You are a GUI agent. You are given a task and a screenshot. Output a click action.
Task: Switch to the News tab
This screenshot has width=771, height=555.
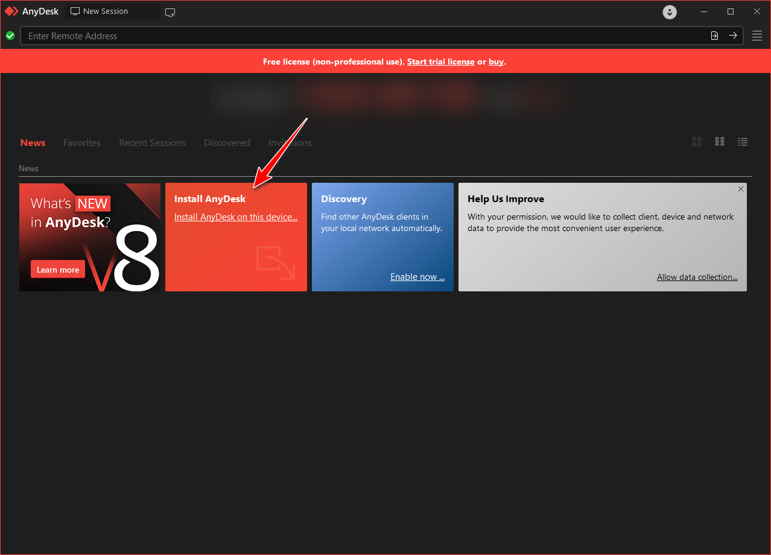click(x=33, y=143)
